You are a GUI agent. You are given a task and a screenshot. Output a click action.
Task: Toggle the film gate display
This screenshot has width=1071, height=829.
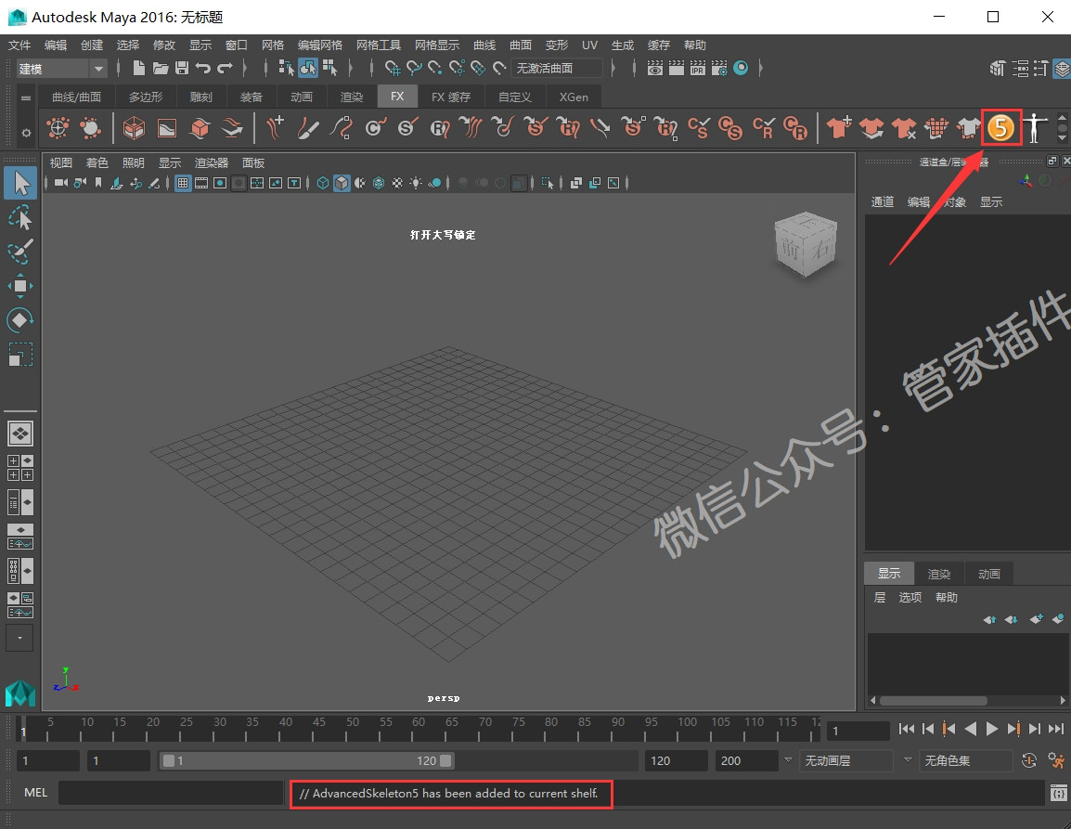click(x=201, y=183)
